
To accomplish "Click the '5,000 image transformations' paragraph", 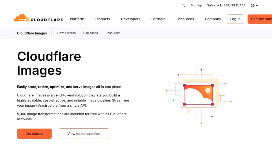I will pyautogui.click(x=72, y=117).
